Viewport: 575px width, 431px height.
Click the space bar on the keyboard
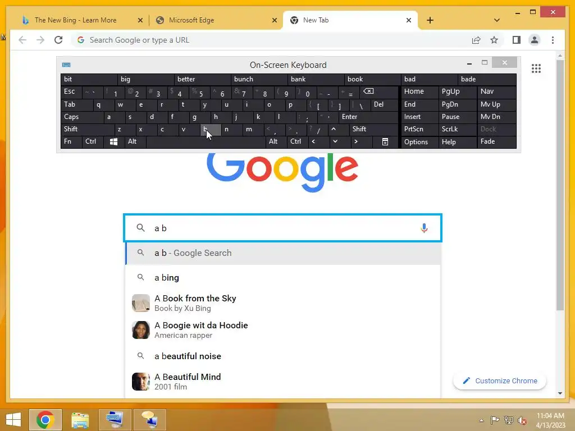click(x=206, y=141)
